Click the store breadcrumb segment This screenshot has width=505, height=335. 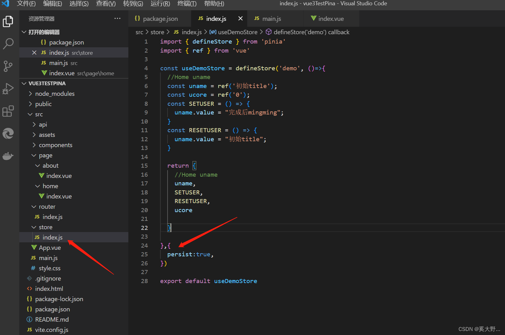coord(157,32)
